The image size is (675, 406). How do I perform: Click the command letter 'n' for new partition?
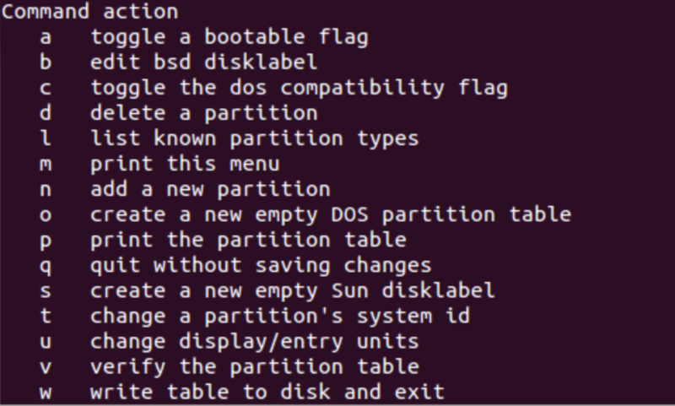coord(45,189)
